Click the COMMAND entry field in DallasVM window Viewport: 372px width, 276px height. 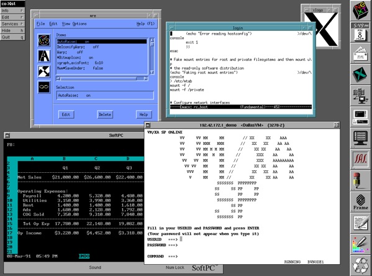pos(181,256)
